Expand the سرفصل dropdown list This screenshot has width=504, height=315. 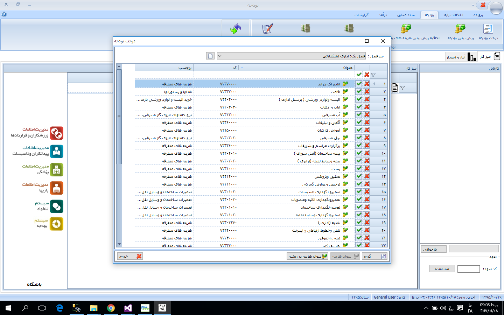pyautogui.click(x=219, y=56)
